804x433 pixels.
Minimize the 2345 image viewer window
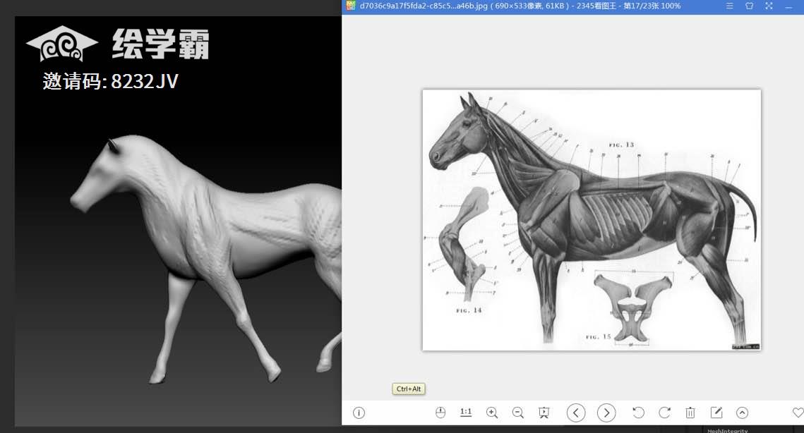788,6
